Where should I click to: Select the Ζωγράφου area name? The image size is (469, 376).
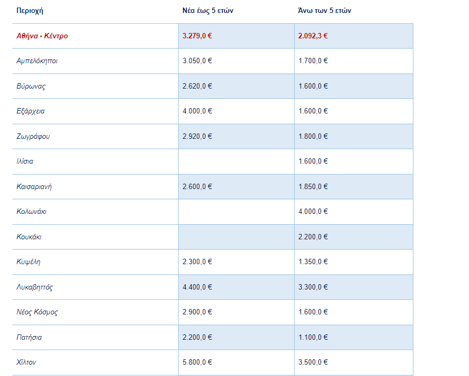tap(33, 137)
